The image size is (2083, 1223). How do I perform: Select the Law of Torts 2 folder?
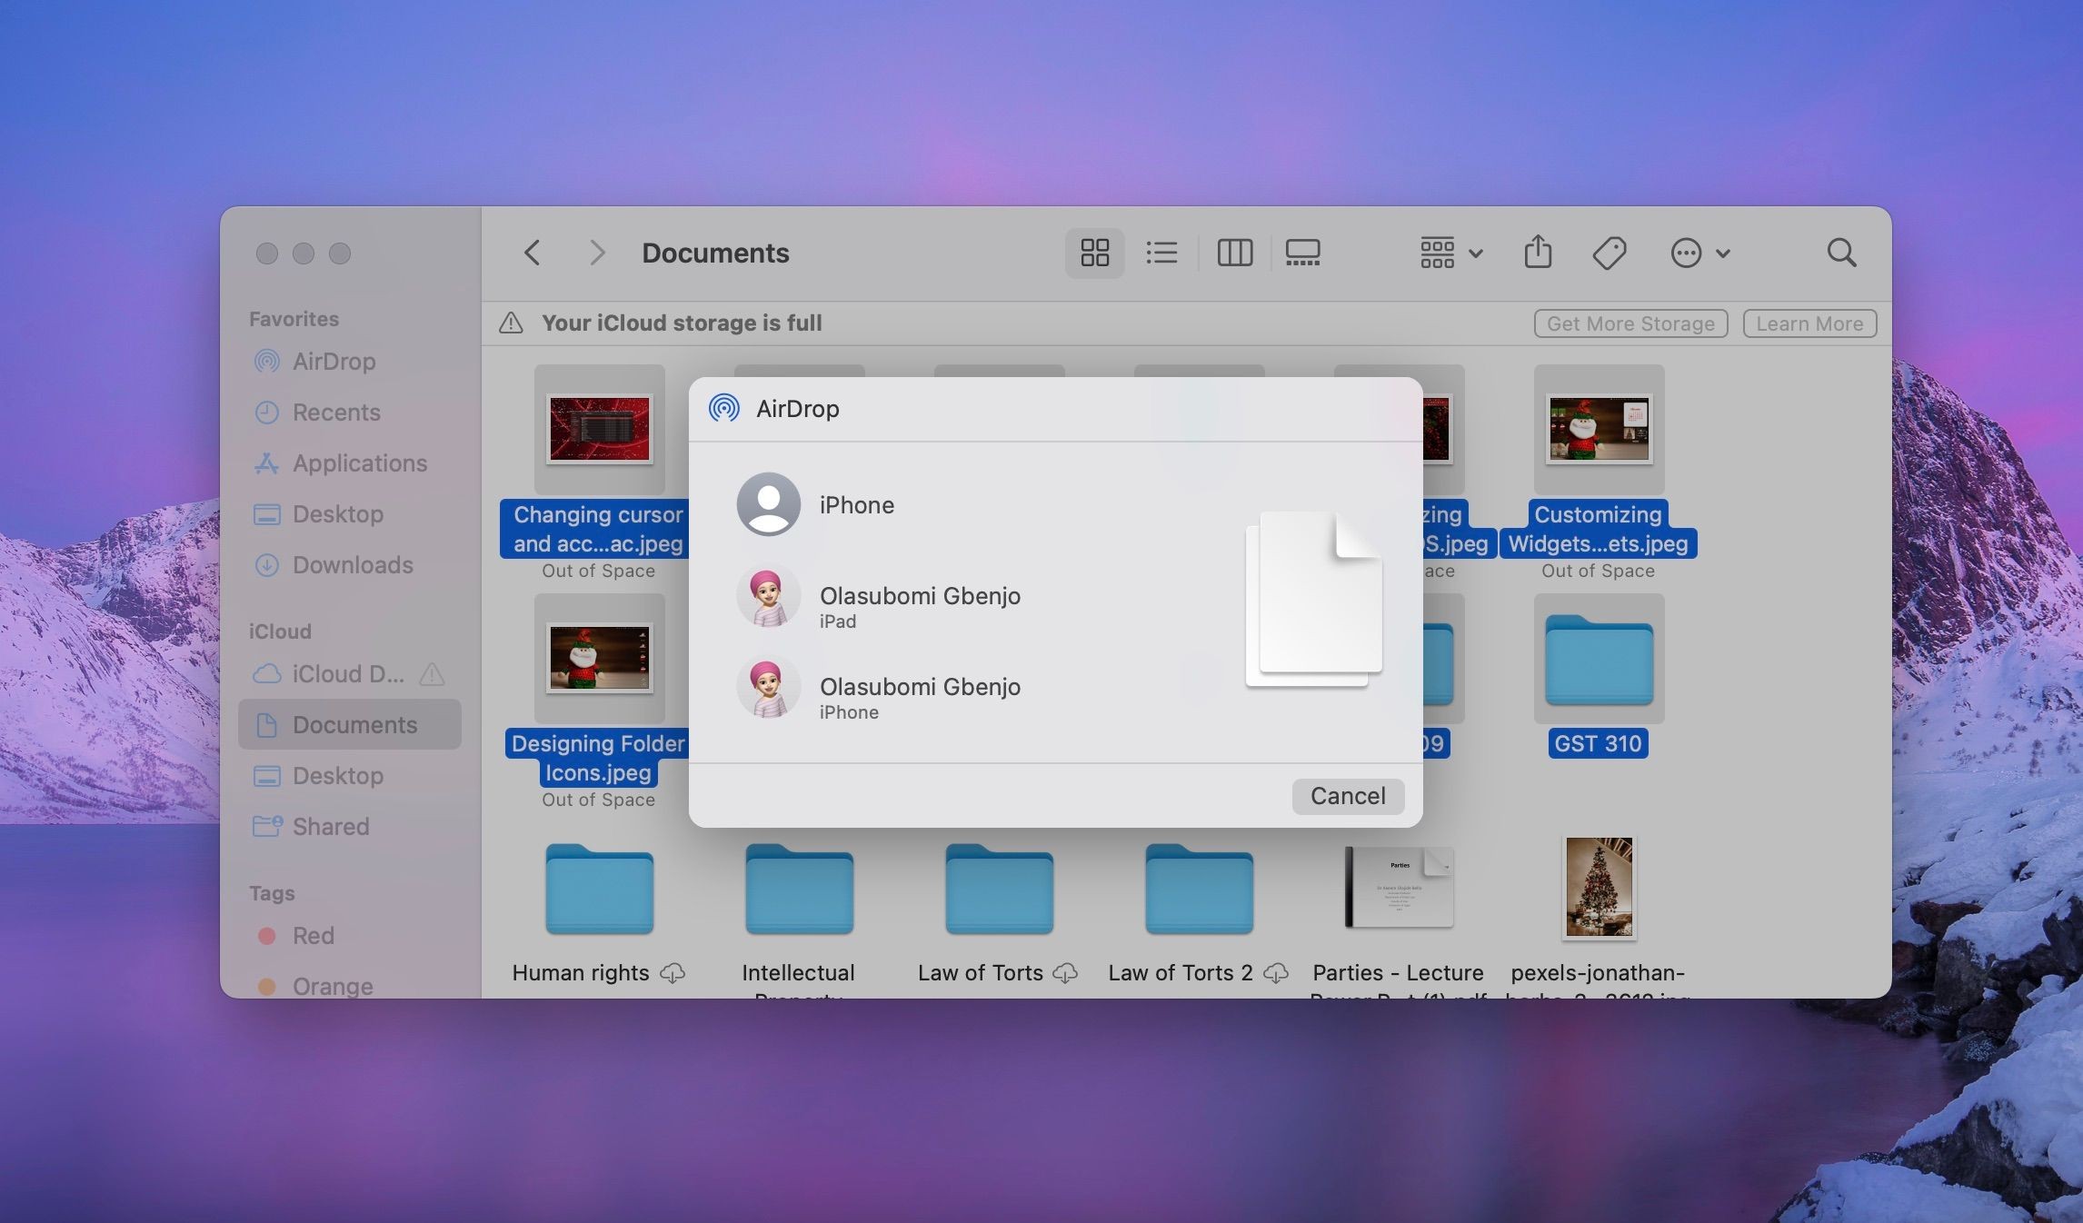coord(1199,889)
